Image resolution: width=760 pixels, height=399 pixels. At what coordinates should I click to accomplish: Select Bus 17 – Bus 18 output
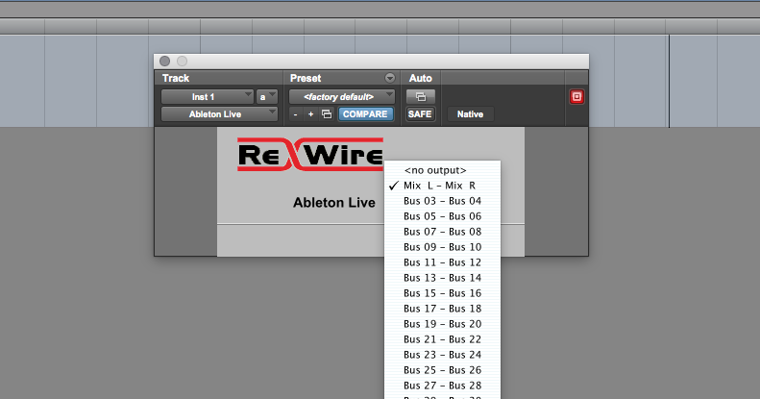pos(442,309)
